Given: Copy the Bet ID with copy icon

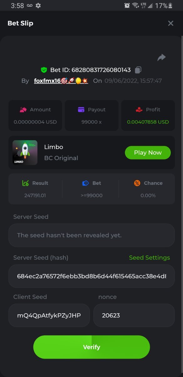Looking at the screenshot, I should tap(138, 70).
